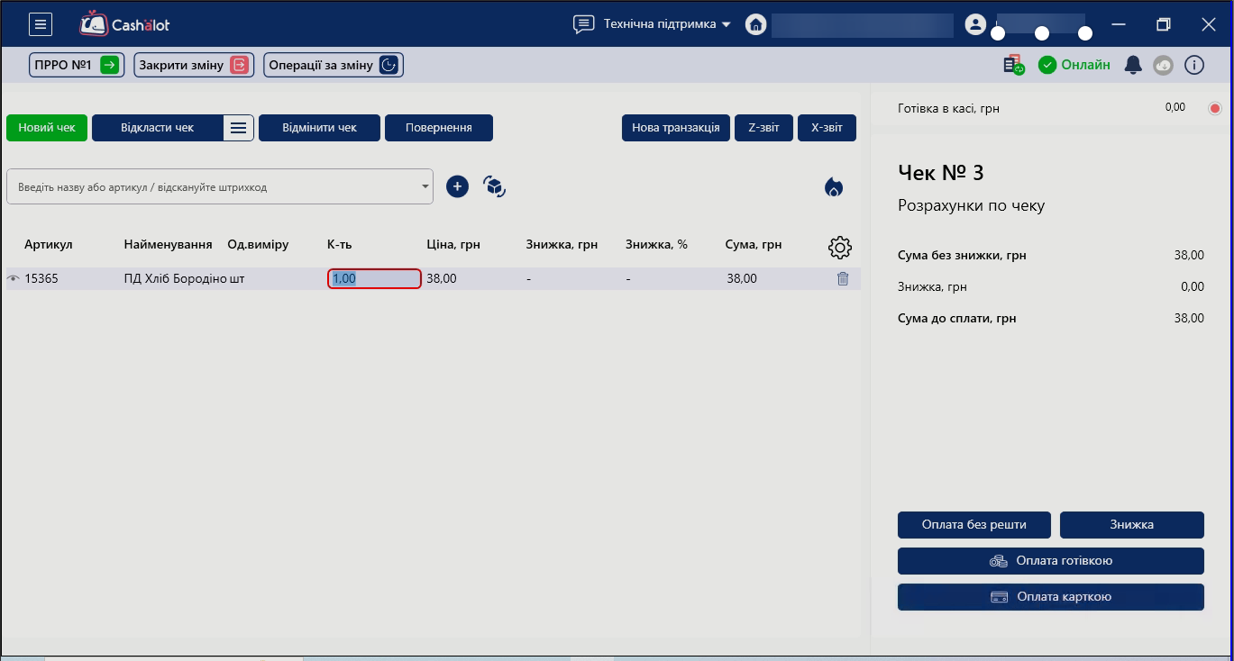Click Оплата готівкою button

1050,561
